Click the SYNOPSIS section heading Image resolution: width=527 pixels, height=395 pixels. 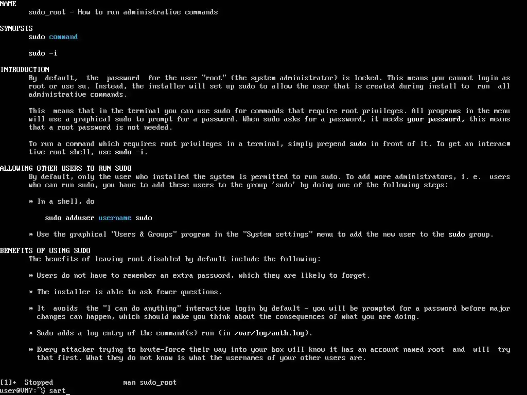click(16, 29)
